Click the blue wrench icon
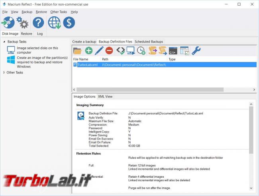This screenshot has width=259, height=196. 196,50
